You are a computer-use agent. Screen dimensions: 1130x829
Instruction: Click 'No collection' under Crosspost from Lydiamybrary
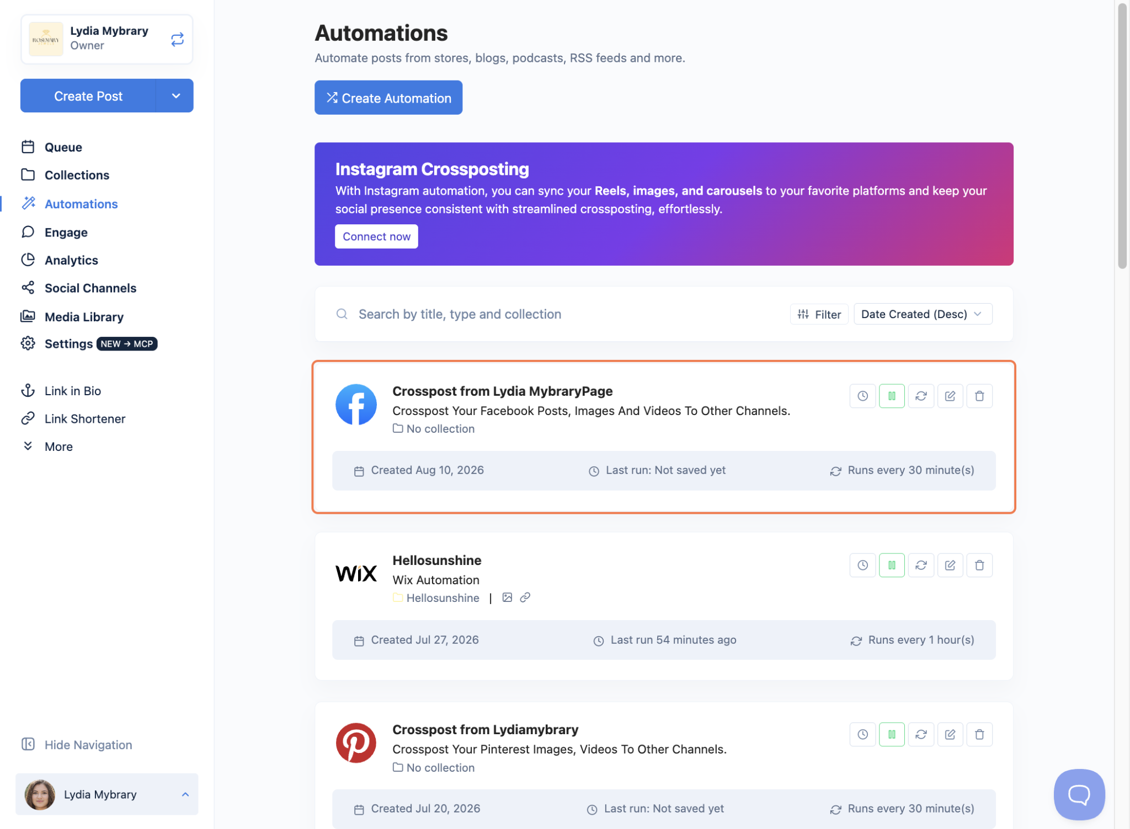pos(440,767)
